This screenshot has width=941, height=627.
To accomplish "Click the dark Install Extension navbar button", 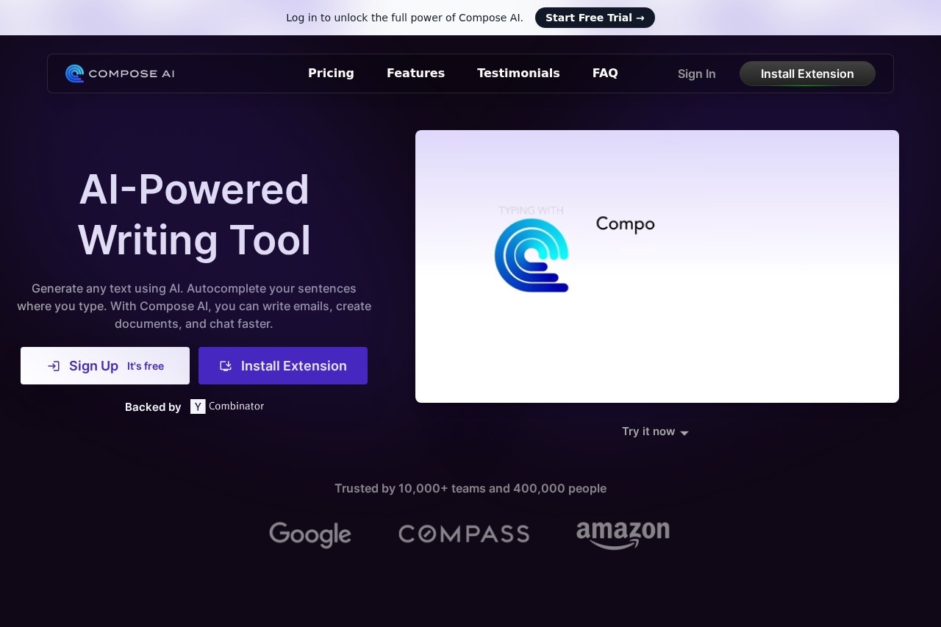I will pyautogui.click(x=806, y=74).
